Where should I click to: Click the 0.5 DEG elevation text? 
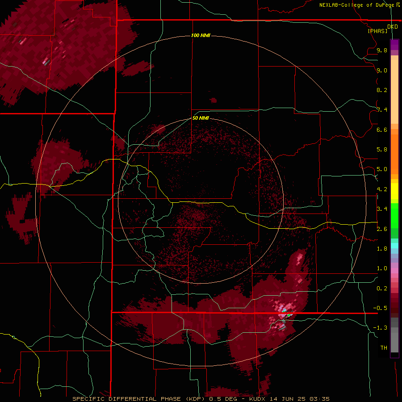(224, 399)
